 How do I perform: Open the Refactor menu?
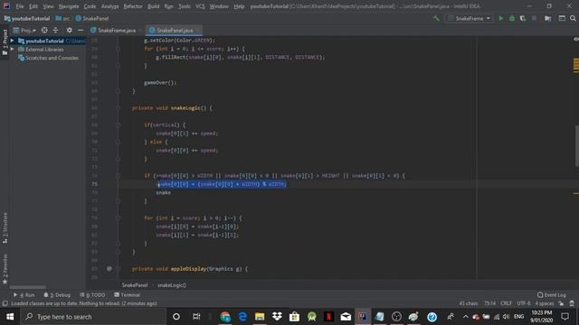click(x=133, y=6)
